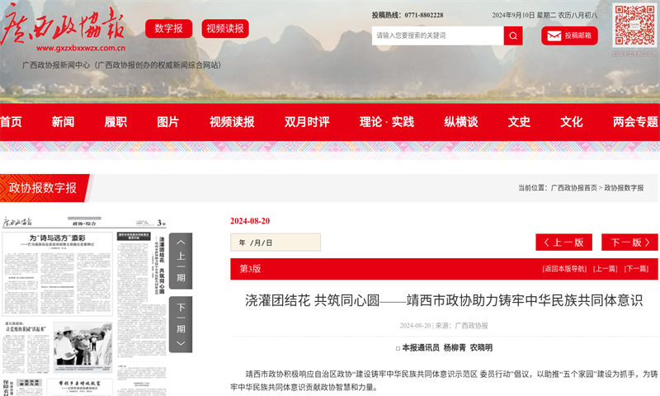Click the 第3版 page label
660x396 pixels.
(250, 269)
